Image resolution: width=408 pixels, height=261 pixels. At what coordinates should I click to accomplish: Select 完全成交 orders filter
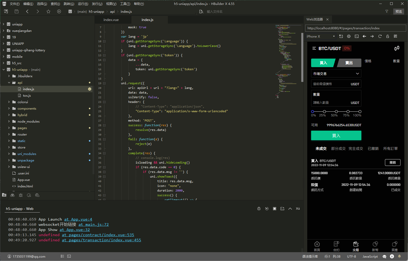click(356, 149)
